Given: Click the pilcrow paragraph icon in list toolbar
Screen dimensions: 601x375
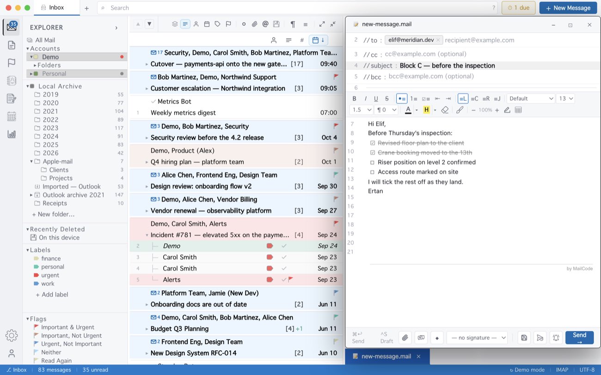Looking at the screenshot, I should (293, 24).
